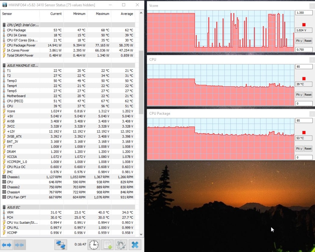Click the CPU Package graph minimum field 0

(304, 157)
